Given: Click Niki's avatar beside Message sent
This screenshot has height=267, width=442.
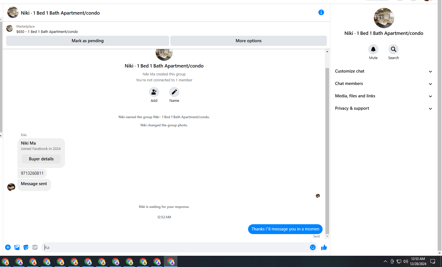Looking at the screenshot, I should tap(11, 187).
